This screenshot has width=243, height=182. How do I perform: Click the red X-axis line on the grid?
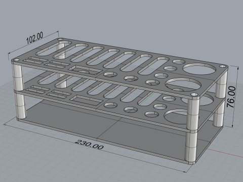[x=225, y=153]
